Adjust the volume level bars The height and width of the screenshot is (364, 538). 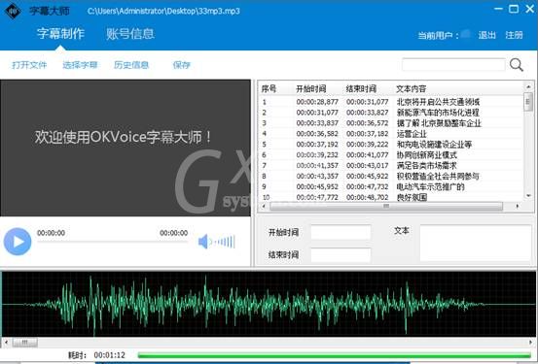point(225,242)
